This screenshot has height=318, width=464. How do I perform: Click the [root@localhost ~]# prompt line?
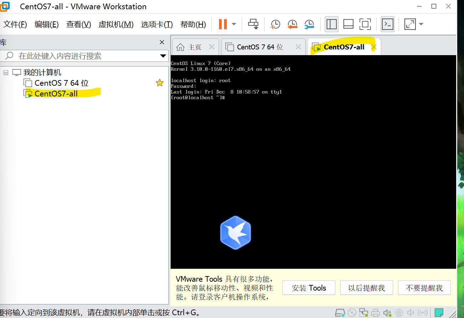[x=198, y=97]
